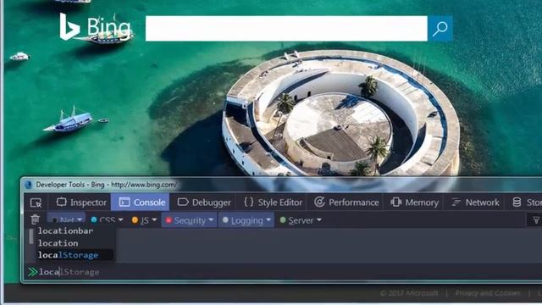The width and height of the screenshot is (542, 305).
Task: Expand the Security filter dropdown arrow
Action: pos(211,220)
